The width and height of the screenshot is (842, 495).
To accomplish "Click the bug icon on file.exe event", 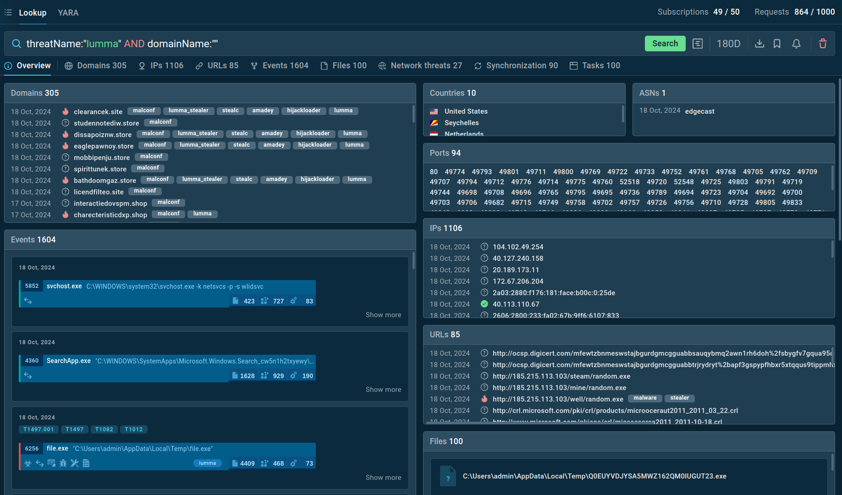I will point(63,463).
